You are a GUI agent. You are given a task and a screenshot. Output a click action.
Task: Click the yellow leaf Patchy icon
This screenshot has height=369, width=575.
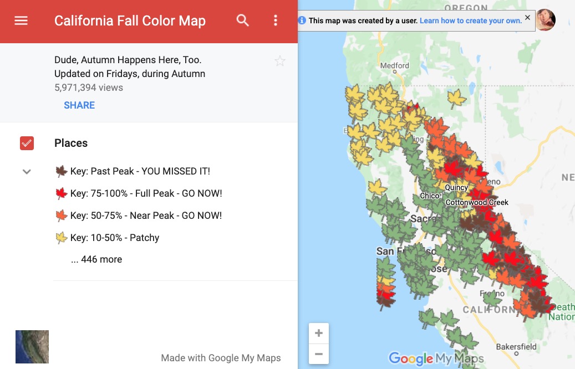pos(61,238)
